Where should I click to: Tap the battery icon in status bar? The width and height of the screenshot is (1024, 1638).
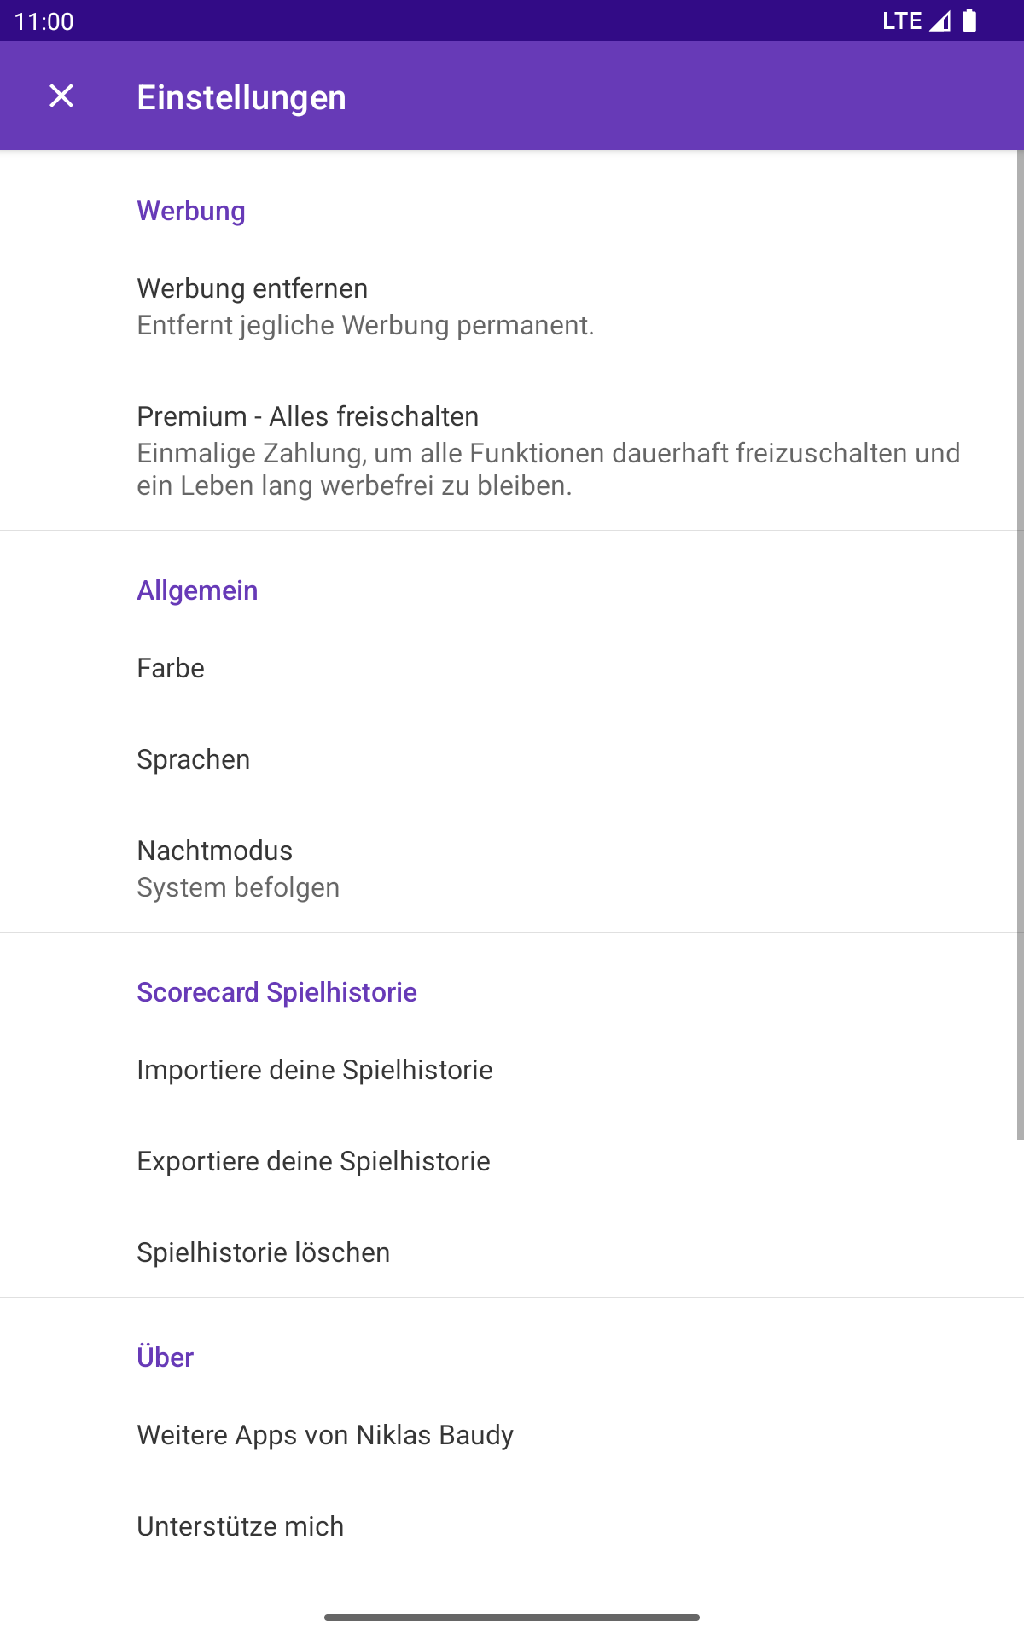pyautogui.click(x=969, y=20)
